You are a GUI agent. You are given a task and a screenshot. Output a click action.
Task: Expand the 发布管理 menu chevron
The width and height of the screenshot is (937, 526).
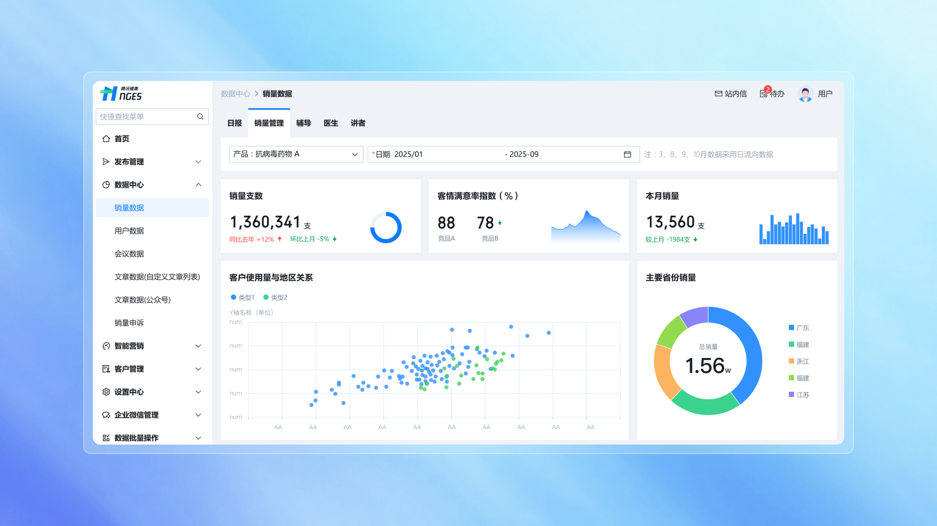198,161
